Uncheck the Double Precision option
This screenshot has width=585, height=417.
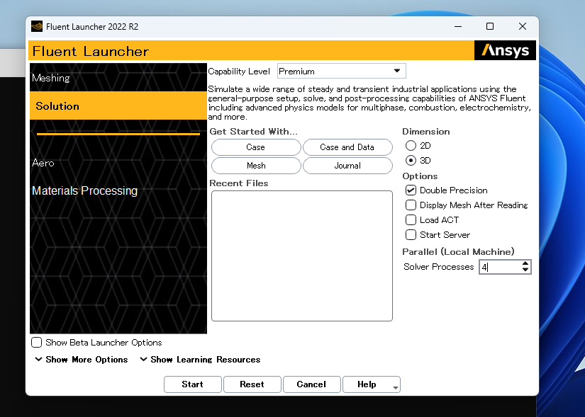[x=411, y=190]
